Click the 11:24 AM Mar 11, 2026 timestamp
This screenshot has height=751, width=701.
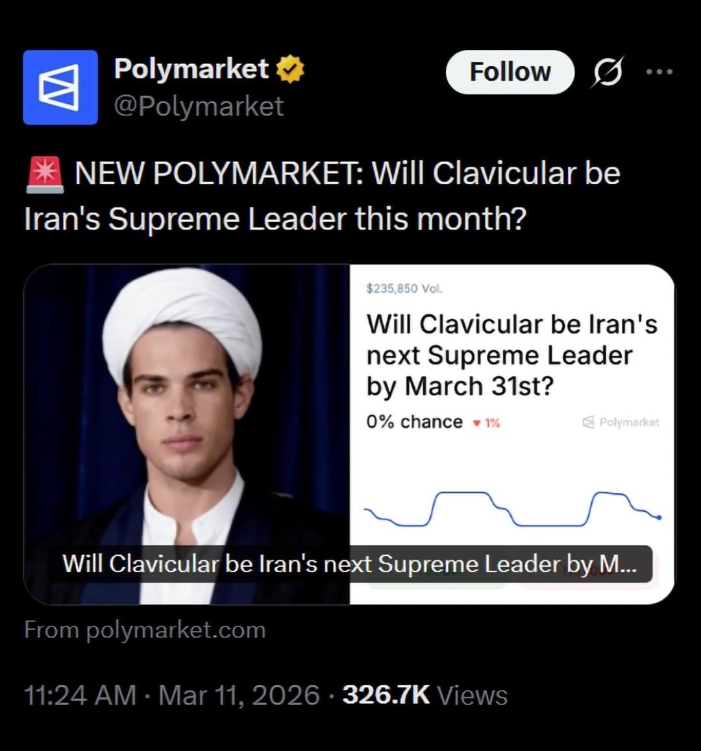click(171, 695)
